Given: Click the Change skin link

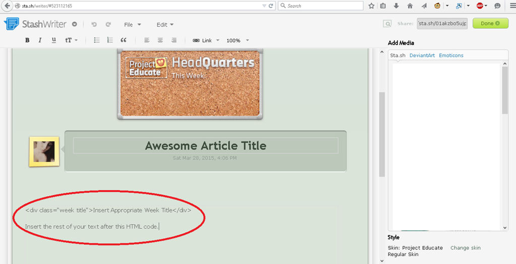Looking at the screenshot, I should coord(465,248).
